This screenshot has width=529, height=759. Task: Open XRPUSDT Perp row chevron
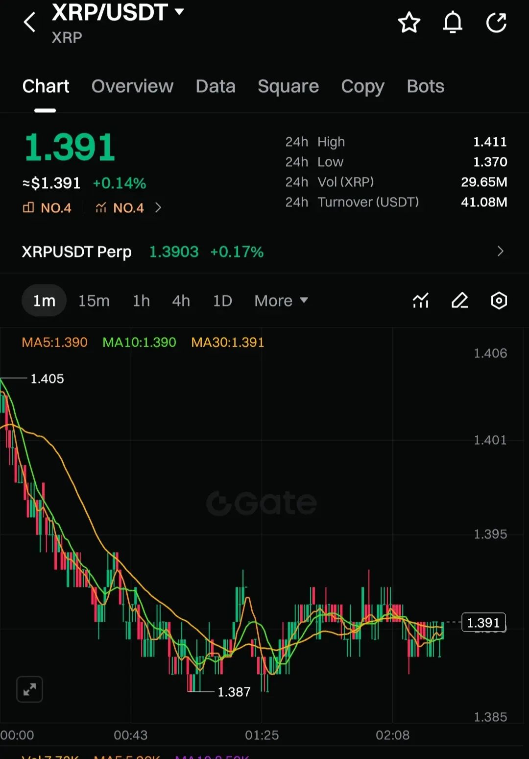point(500,252)
